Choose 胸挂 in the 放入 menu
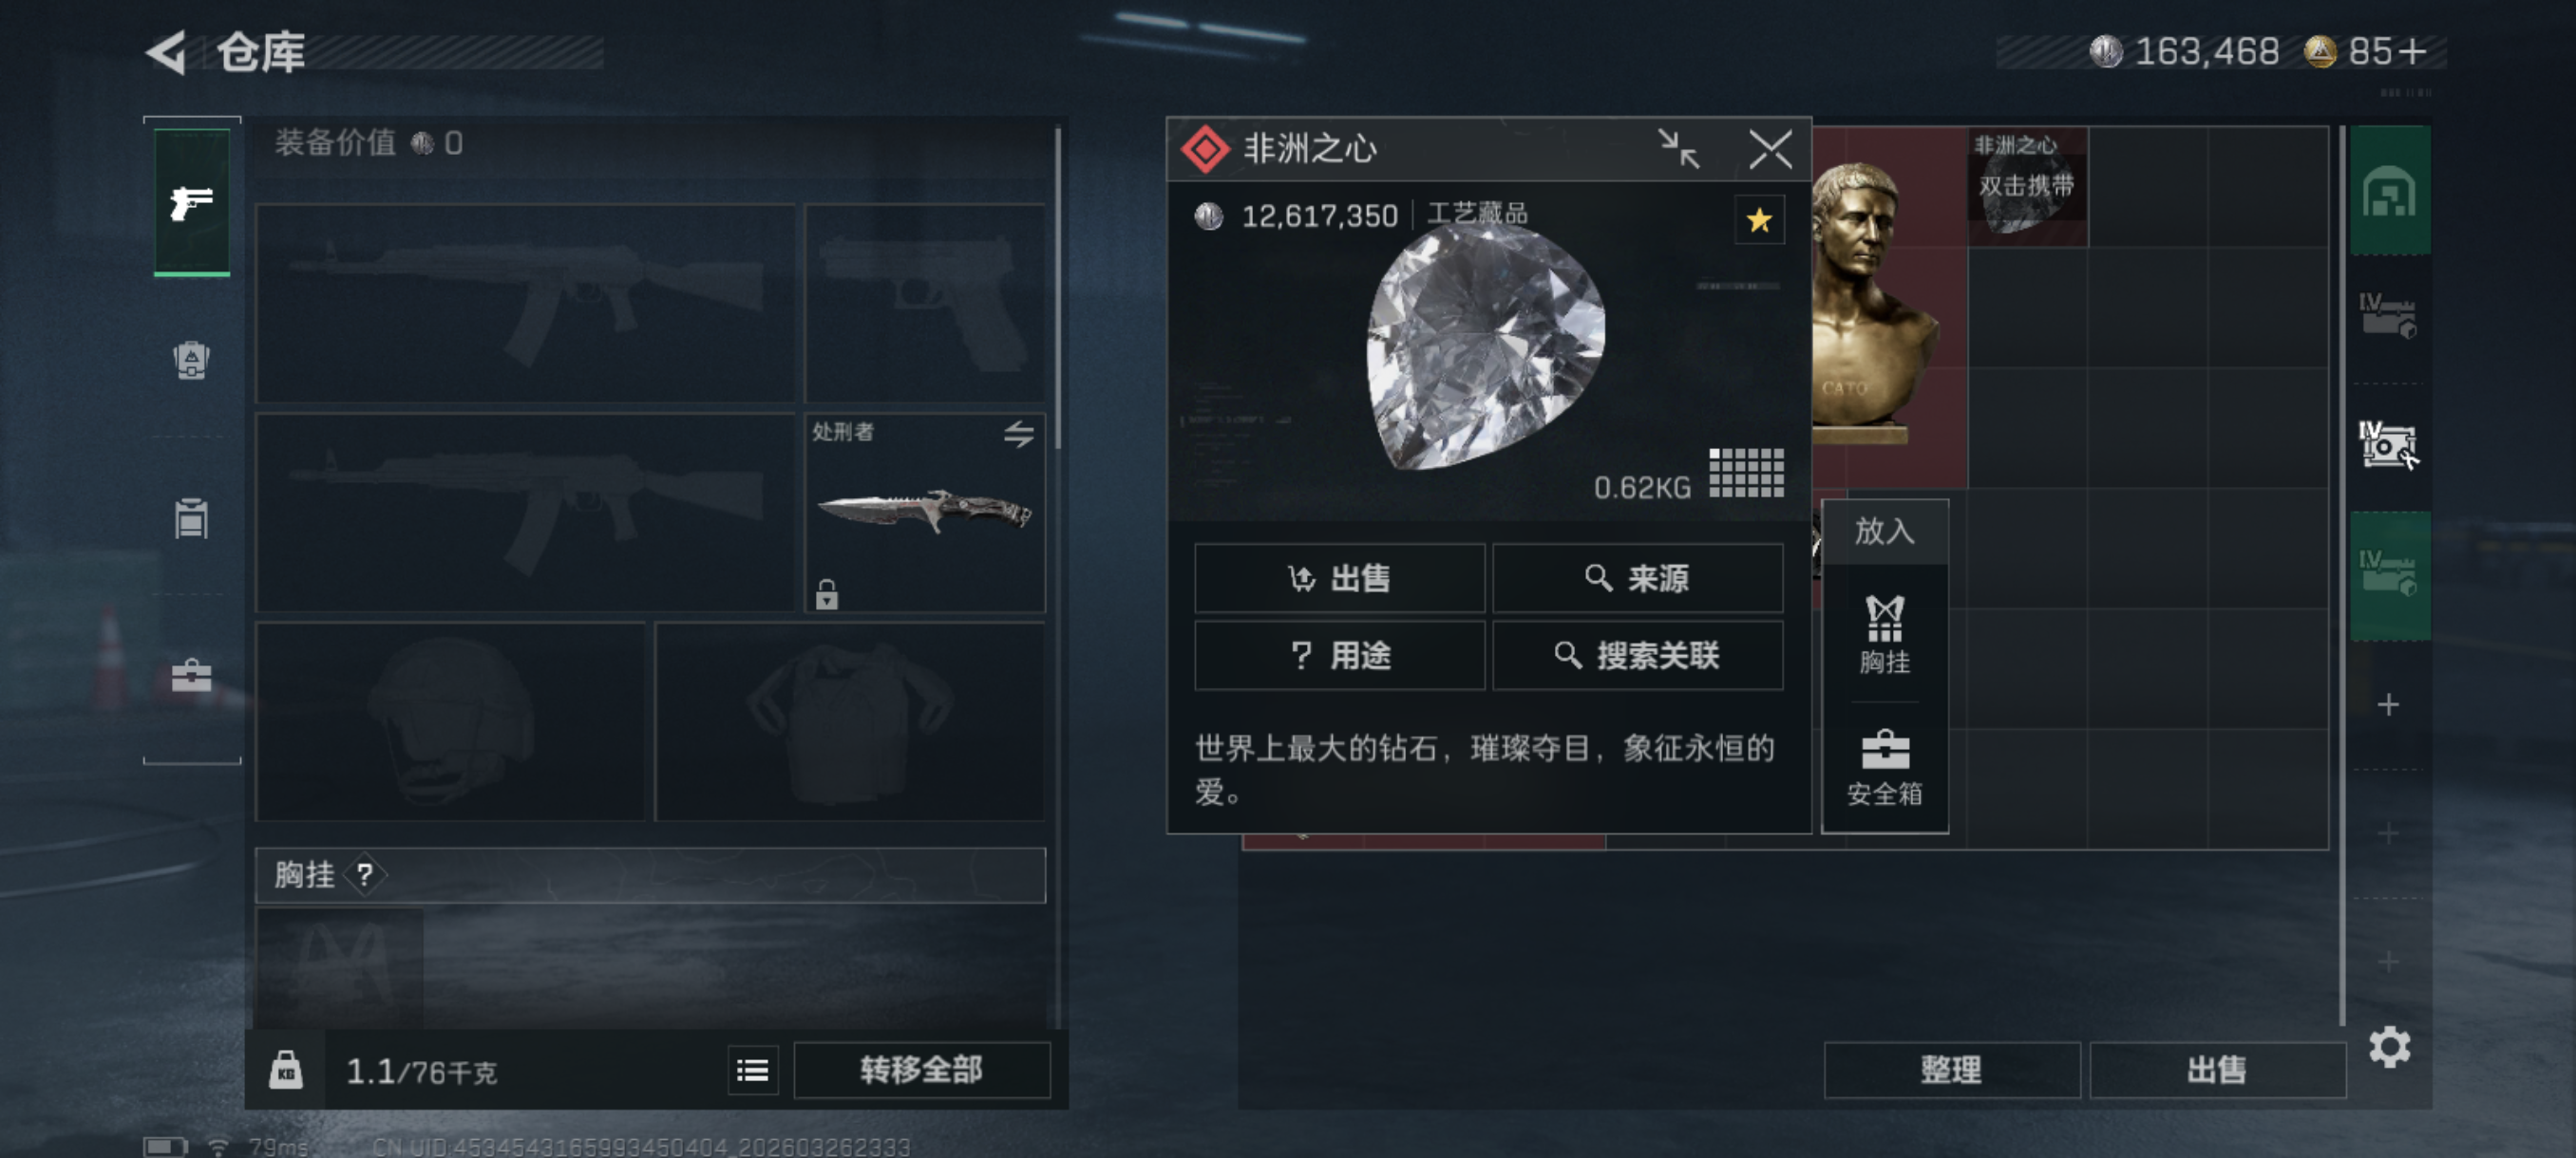 (x=1884, y=633)
